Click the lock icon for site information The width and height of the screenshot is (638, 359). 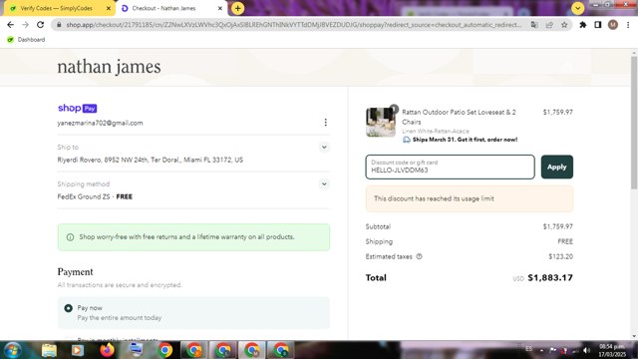(x=59, y=25)
